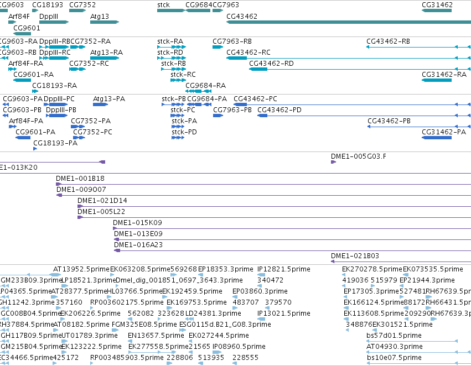Click EST label EP18353.3prime

tap(226, 269)
